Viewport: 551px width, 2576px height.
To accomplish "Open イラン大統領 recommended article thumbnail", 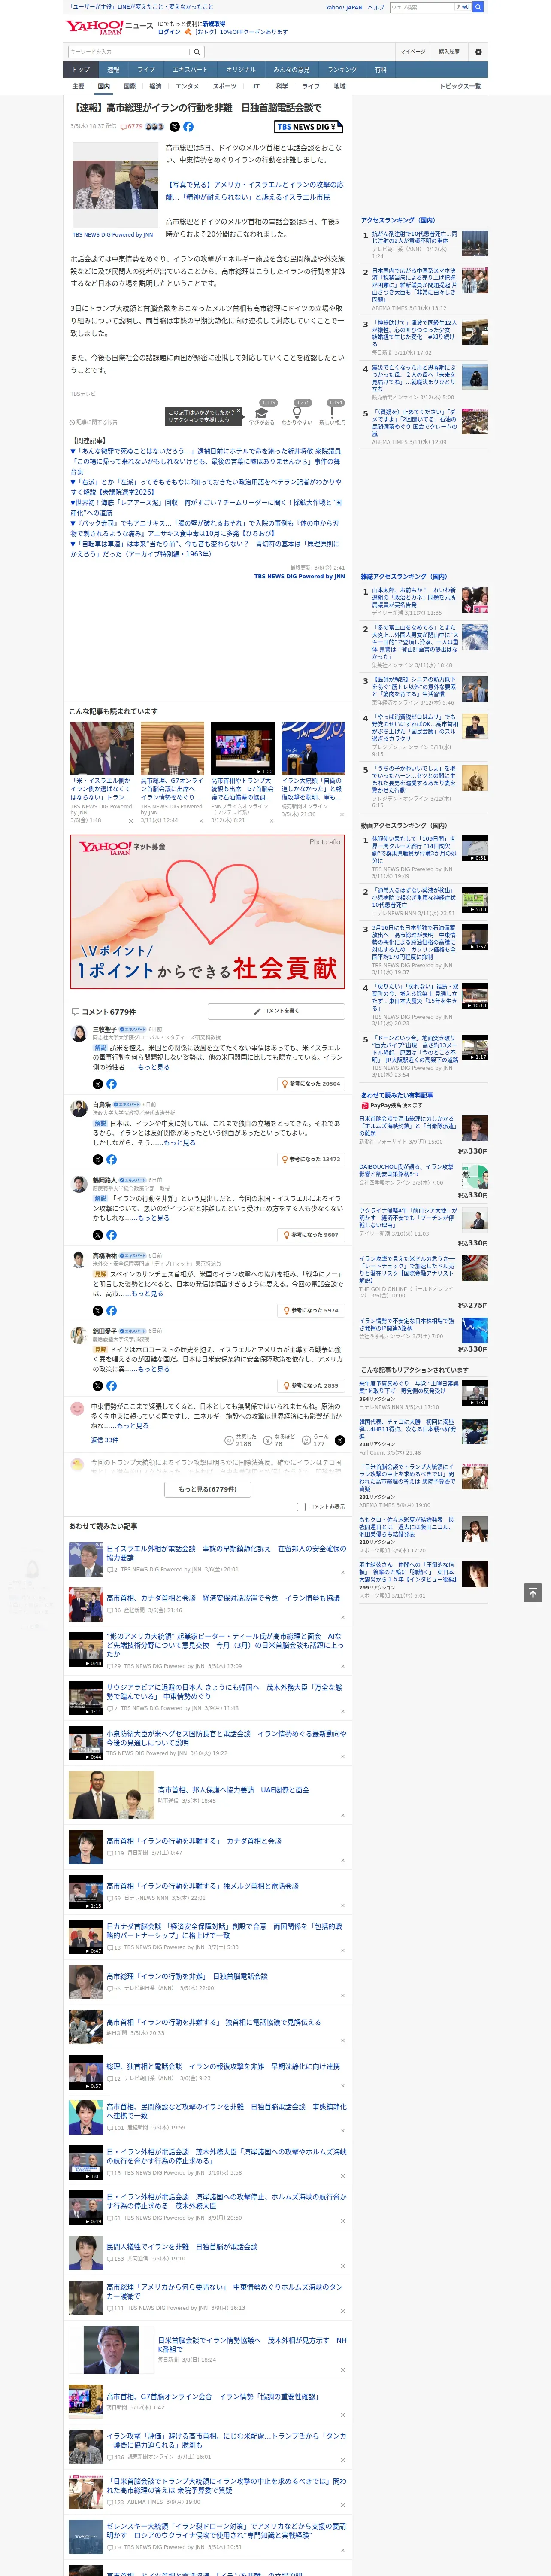I will 313,747.
